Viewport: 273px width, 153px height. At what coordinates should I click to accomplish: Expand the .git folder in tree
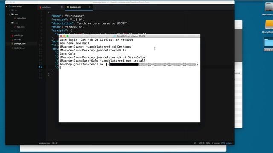(9, 10)
